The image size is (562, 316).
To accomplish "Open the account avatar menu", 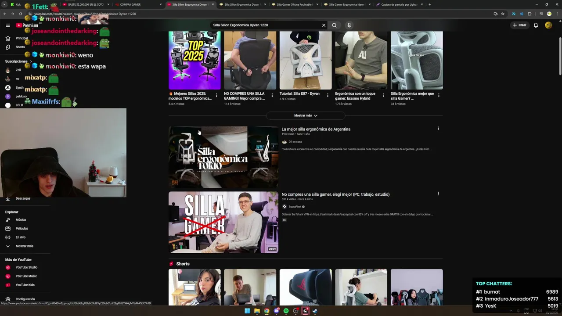I will 548,25.
